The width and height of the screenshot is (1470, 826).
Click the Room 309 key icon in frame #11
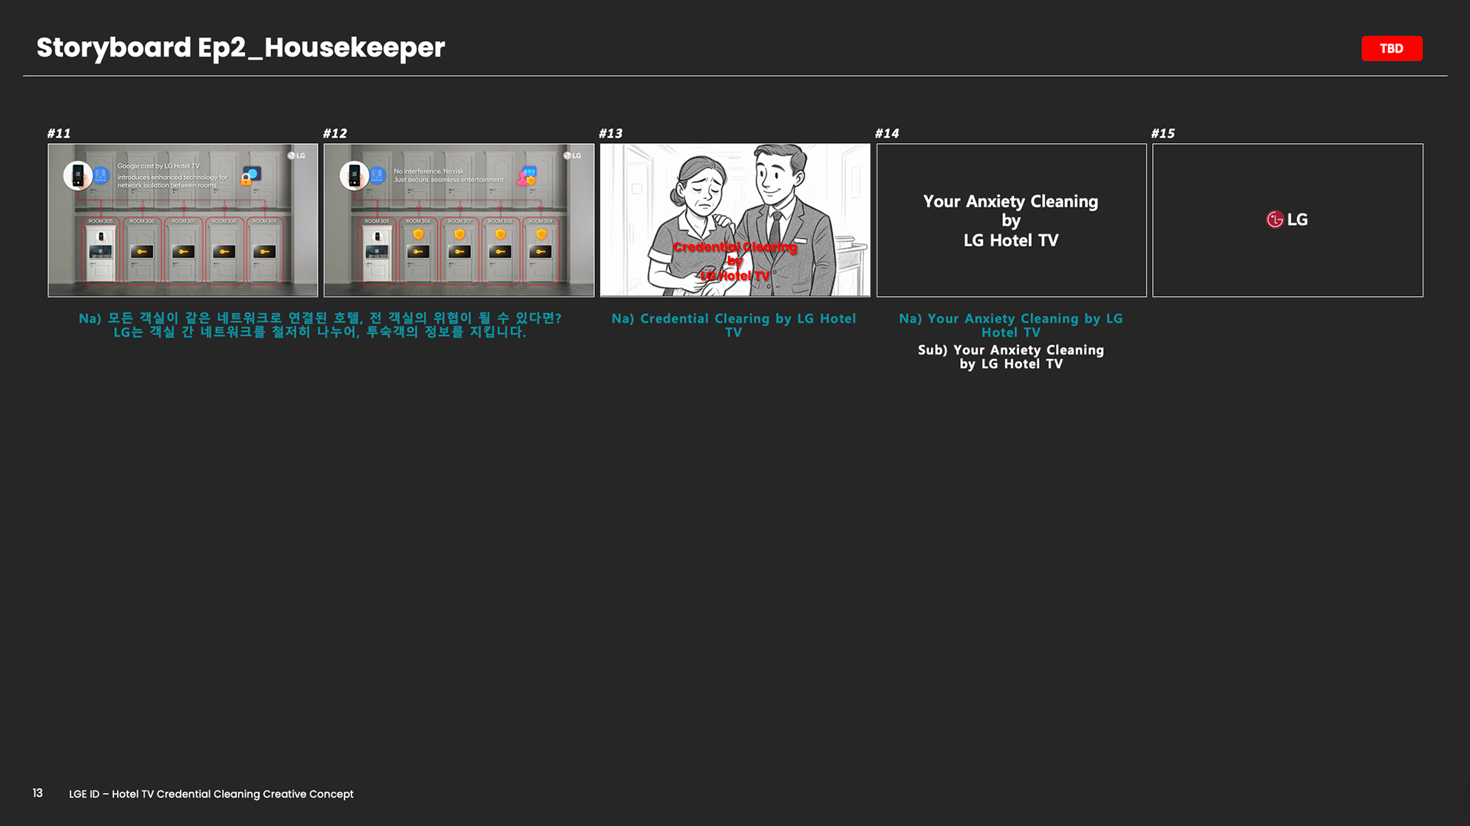[264, 251]
